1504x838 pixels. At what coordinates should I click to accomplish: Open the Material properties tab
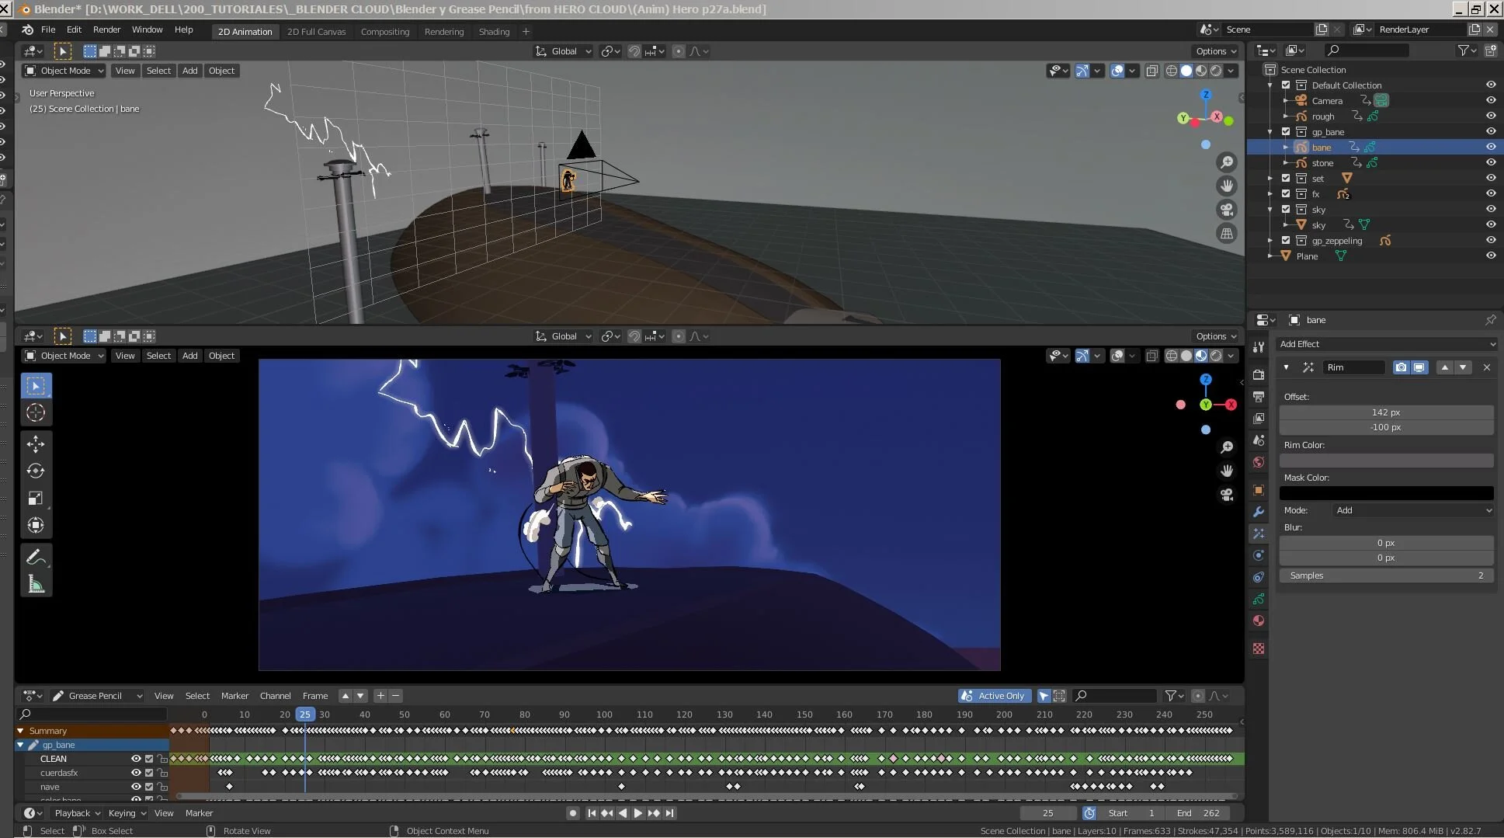tap(1259, 621)
